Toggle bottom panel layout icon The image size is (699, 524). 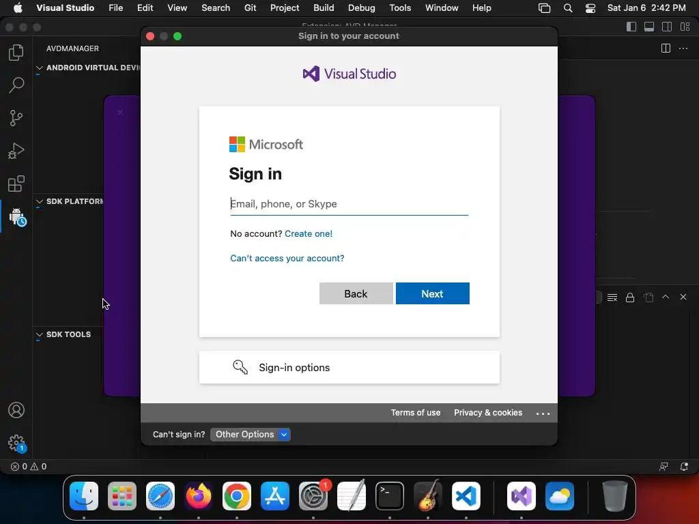[x=649, y=27]
